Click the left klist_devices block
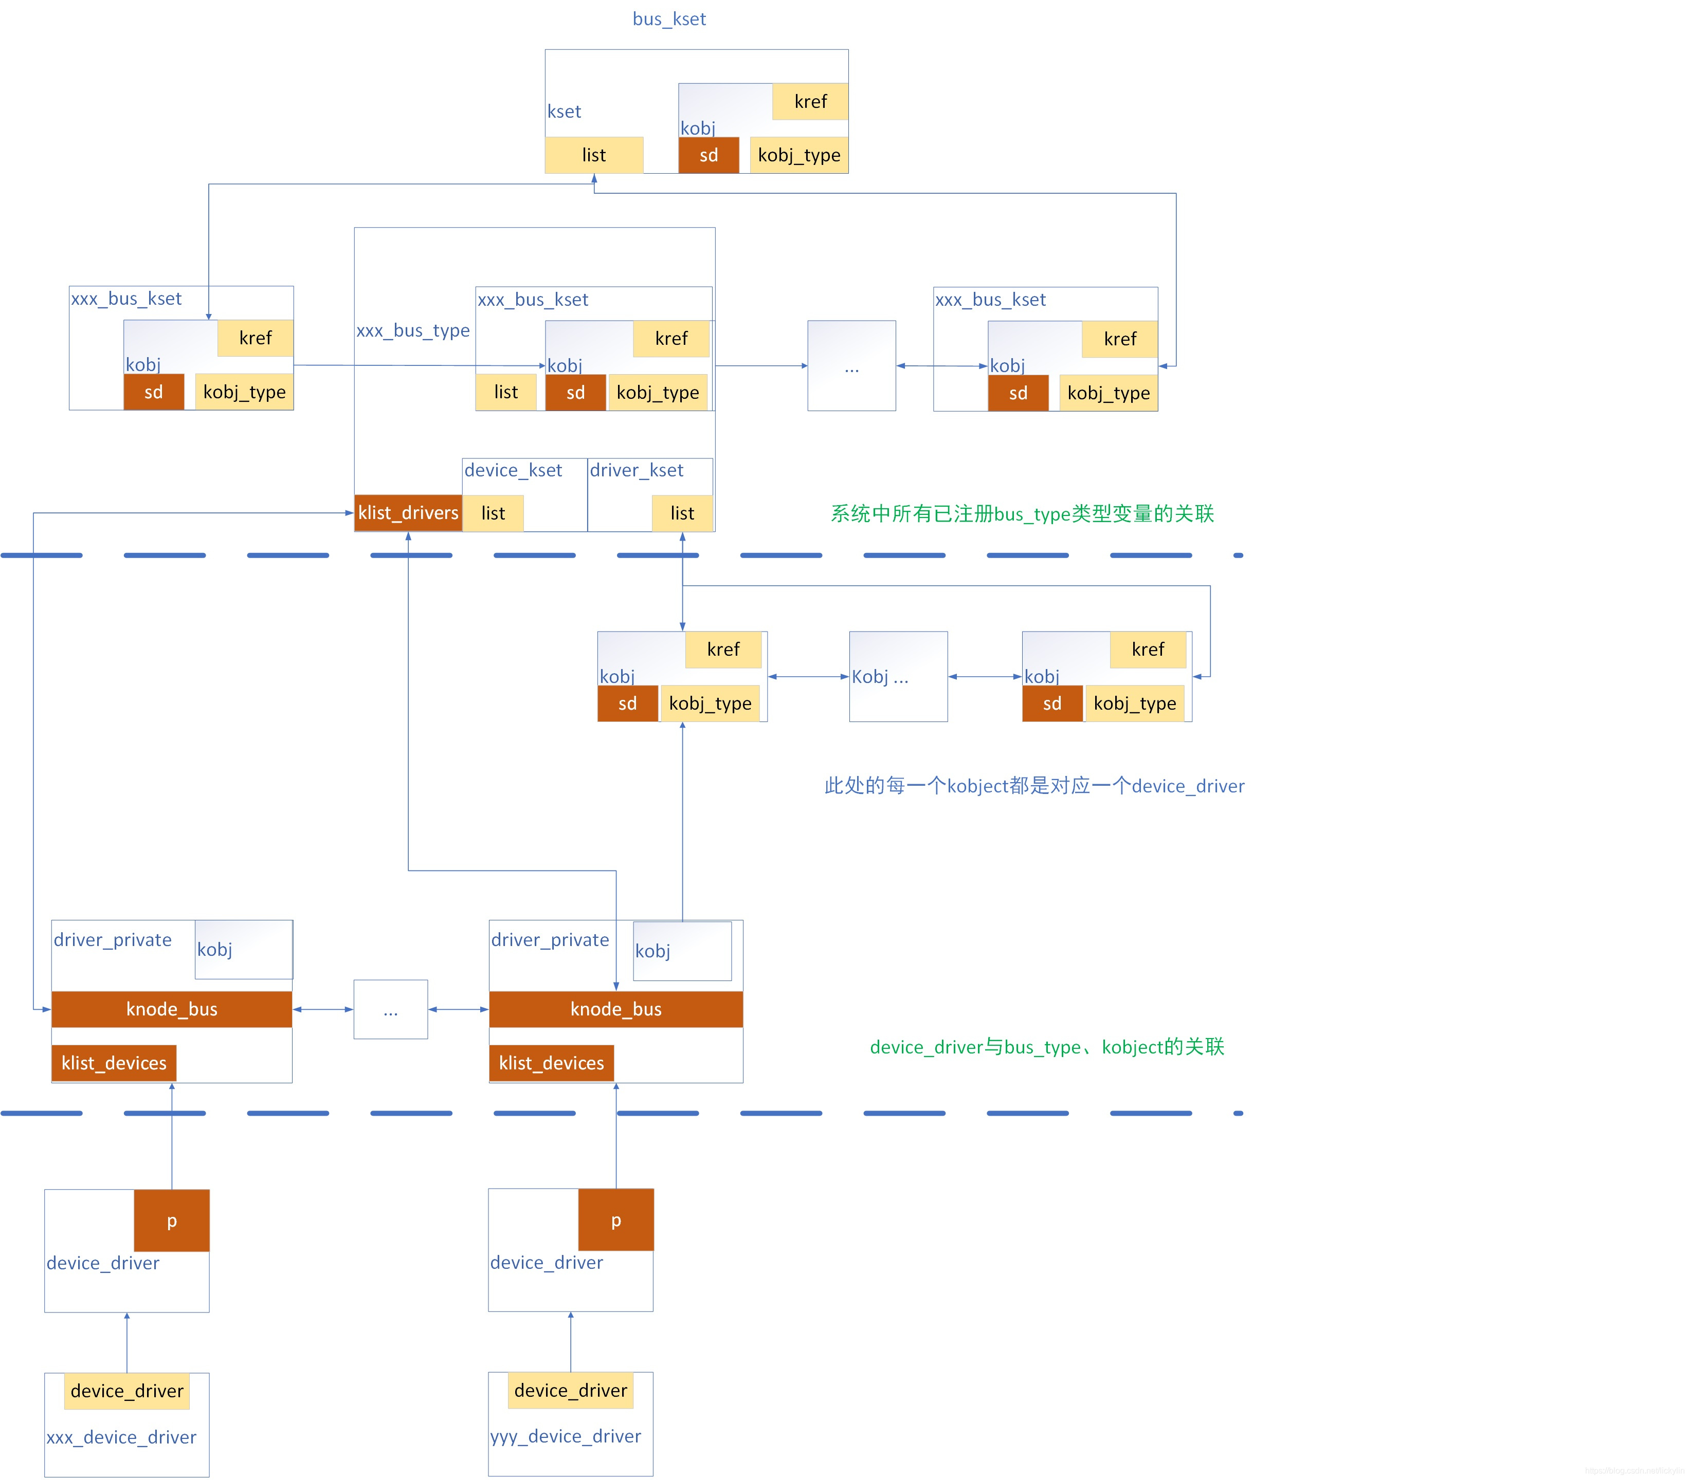 click(x=114, y=1063)
